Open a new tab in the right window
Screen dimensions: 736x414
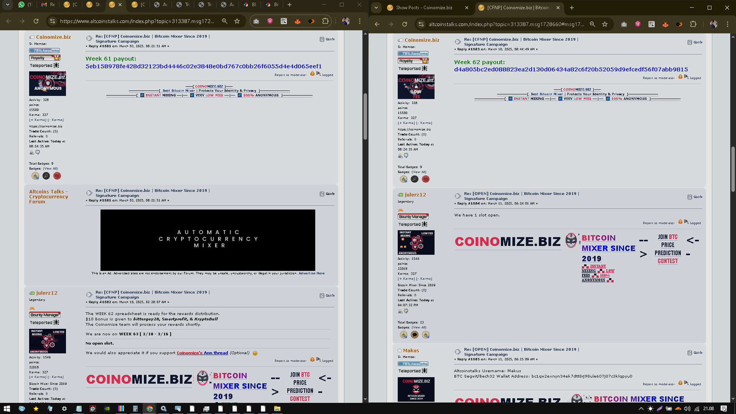pyautogui.click(x=572, y=8)
